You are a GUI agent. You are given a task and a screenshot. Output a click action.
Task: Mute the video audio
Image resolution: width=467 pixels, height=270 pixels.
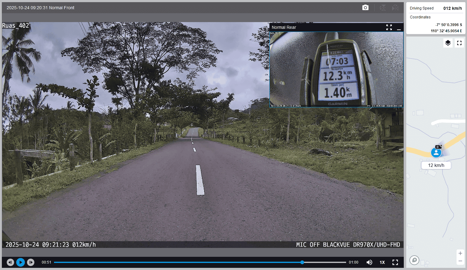pyautogui.click(x=369, y=262)
